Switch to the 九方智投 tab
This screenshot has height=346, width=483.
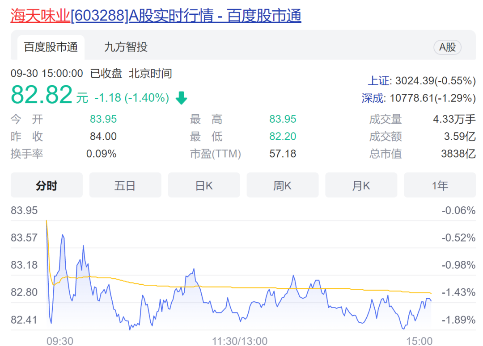pos(126,47)
